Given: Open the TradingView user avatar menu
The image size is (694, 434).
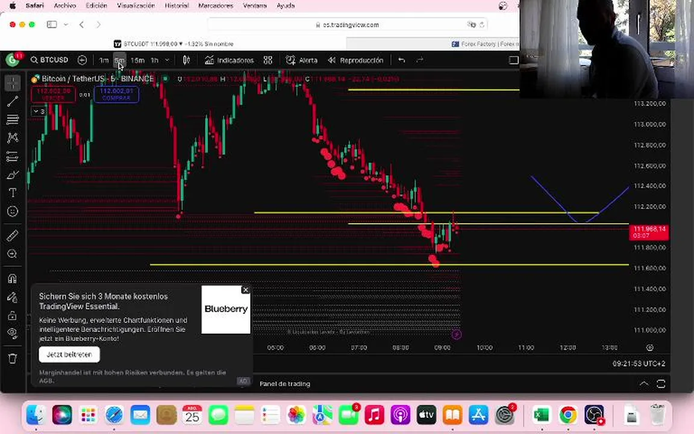Looking at the screenshot, I should (x=13, y=59).
